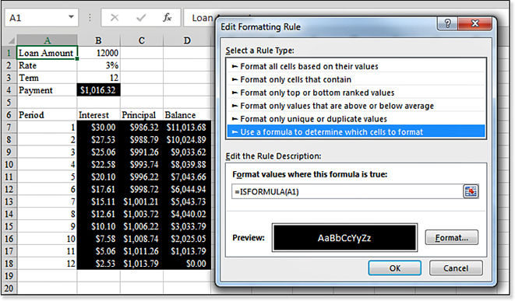
Task: Select row 19 header
Action: point(9,276)
